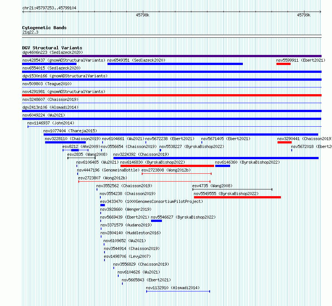Select nsv3224392 (Chaisson2019) label

(141, 154)
